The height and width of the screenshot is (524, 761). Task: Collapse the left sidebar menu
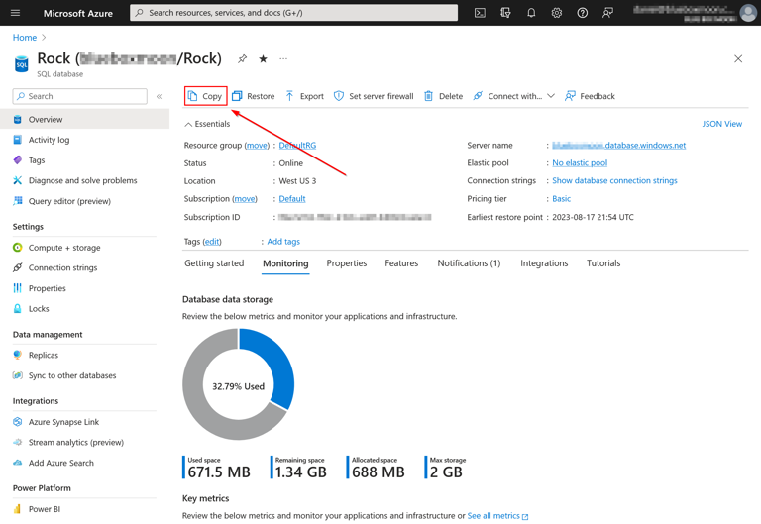click(159, 96)
